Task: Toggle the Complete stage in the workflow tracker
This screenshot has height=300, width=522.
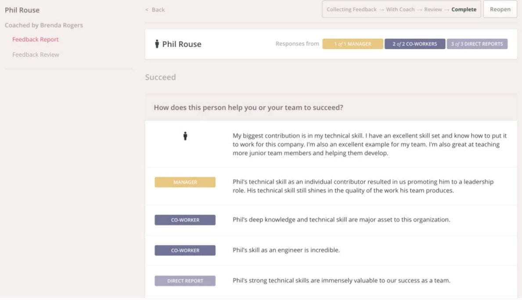Action: pos(464,9)
